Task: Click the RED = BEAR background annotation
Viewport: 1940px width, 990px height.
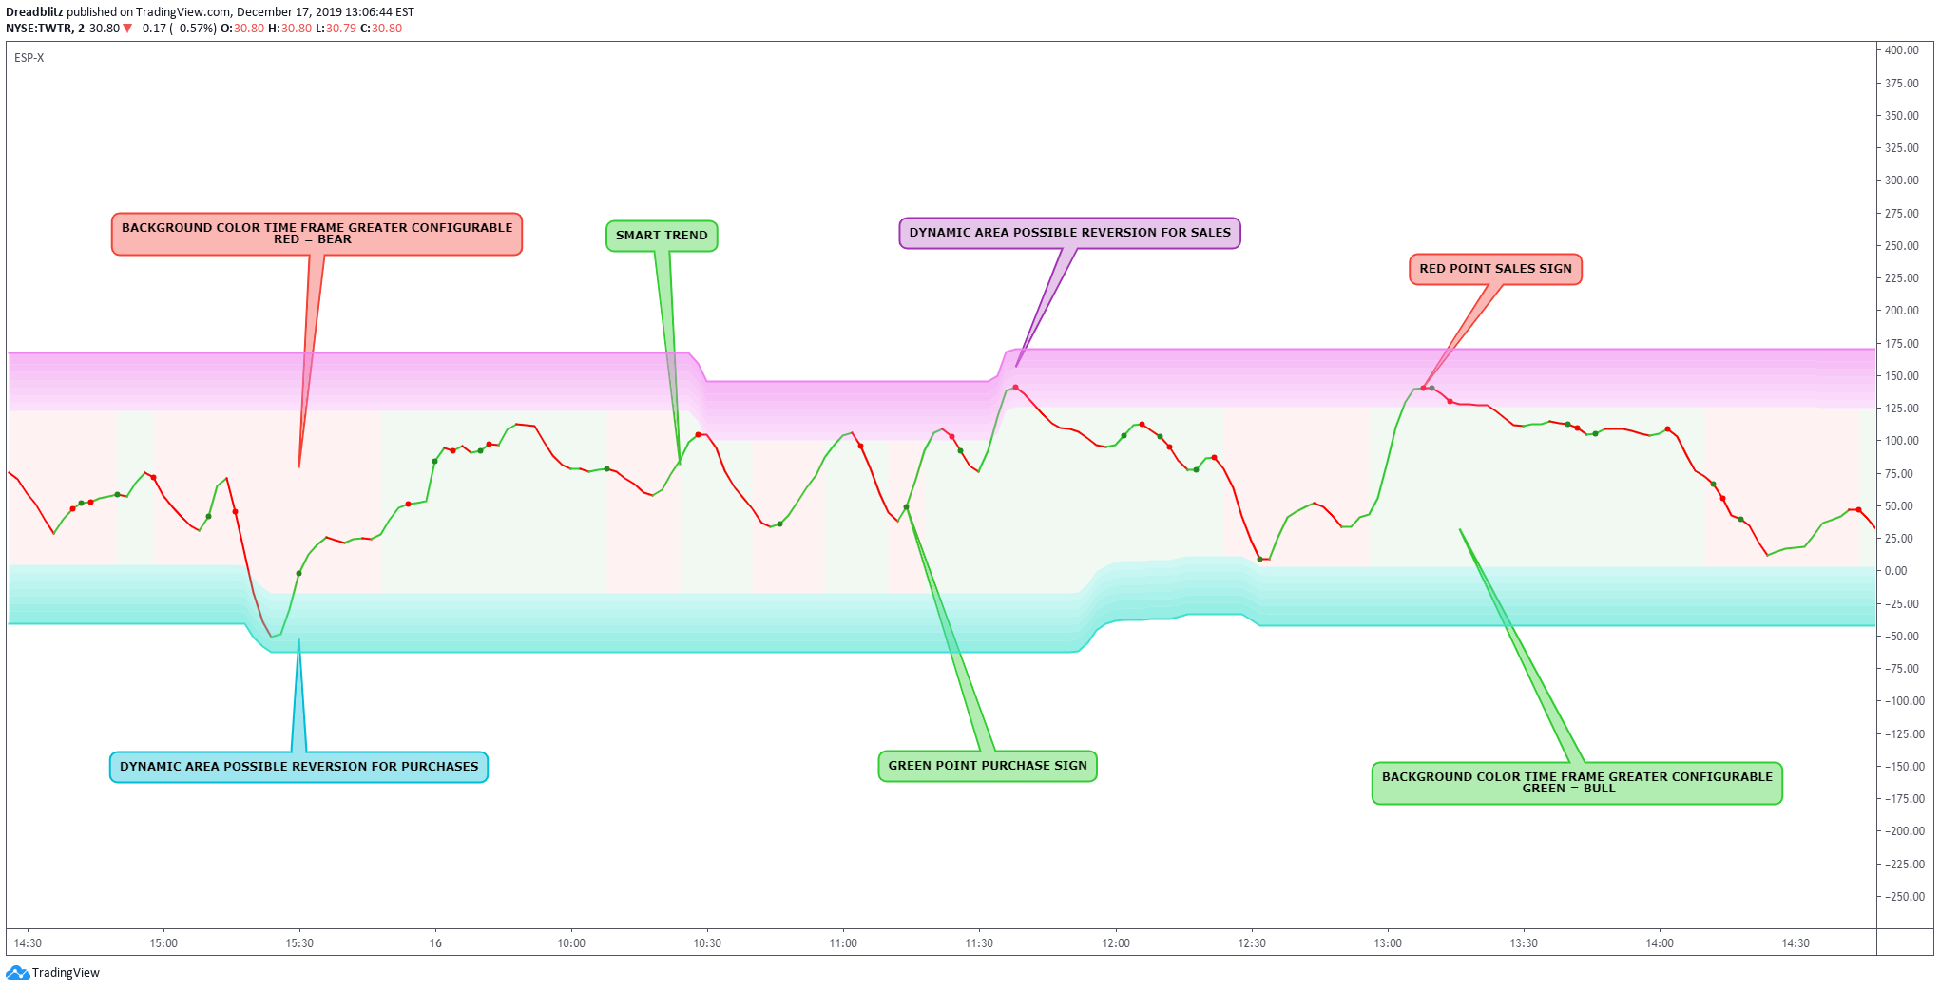Action: pyautogui.click(x=317, y=234)
